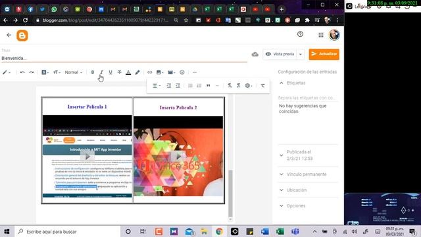Play the Insertar Película 1 video

(87, 157)
